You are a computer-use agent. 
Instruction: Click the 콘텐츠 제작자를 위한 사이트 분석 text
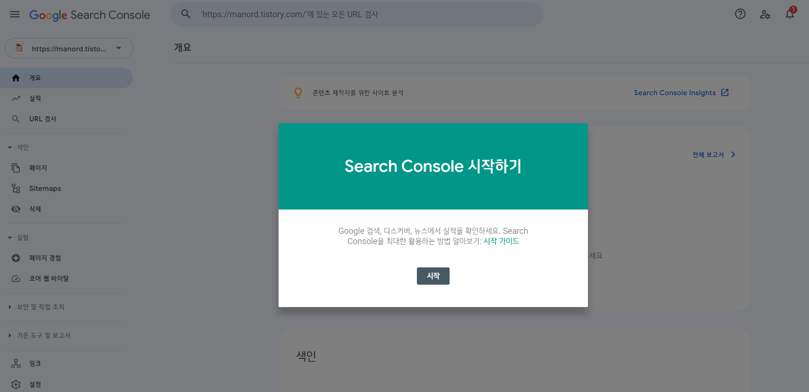[358, 93]
